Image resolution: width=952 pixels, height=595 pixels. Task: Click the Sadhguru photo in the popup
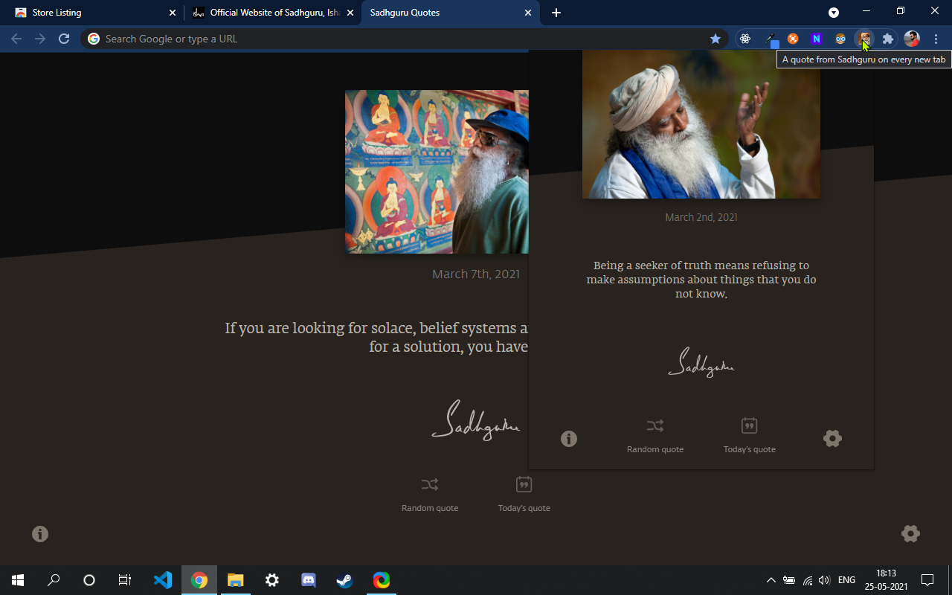point(701,123)
